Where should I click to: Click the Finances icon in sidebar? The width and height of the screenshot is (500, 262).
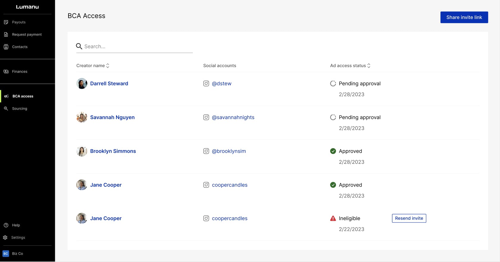click(6, 72)
